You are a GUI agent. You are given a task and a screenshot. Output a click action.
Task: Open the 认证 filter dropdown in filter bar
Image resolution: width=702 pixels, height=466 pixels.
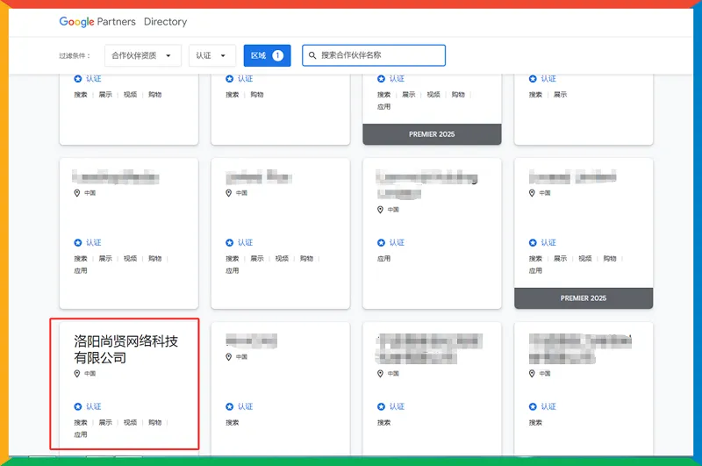(x=211, y=55)
